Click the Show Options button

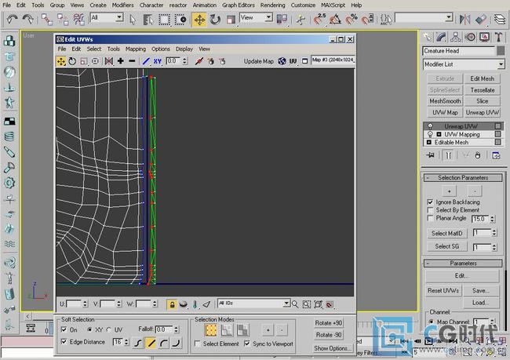pos(333,348)
